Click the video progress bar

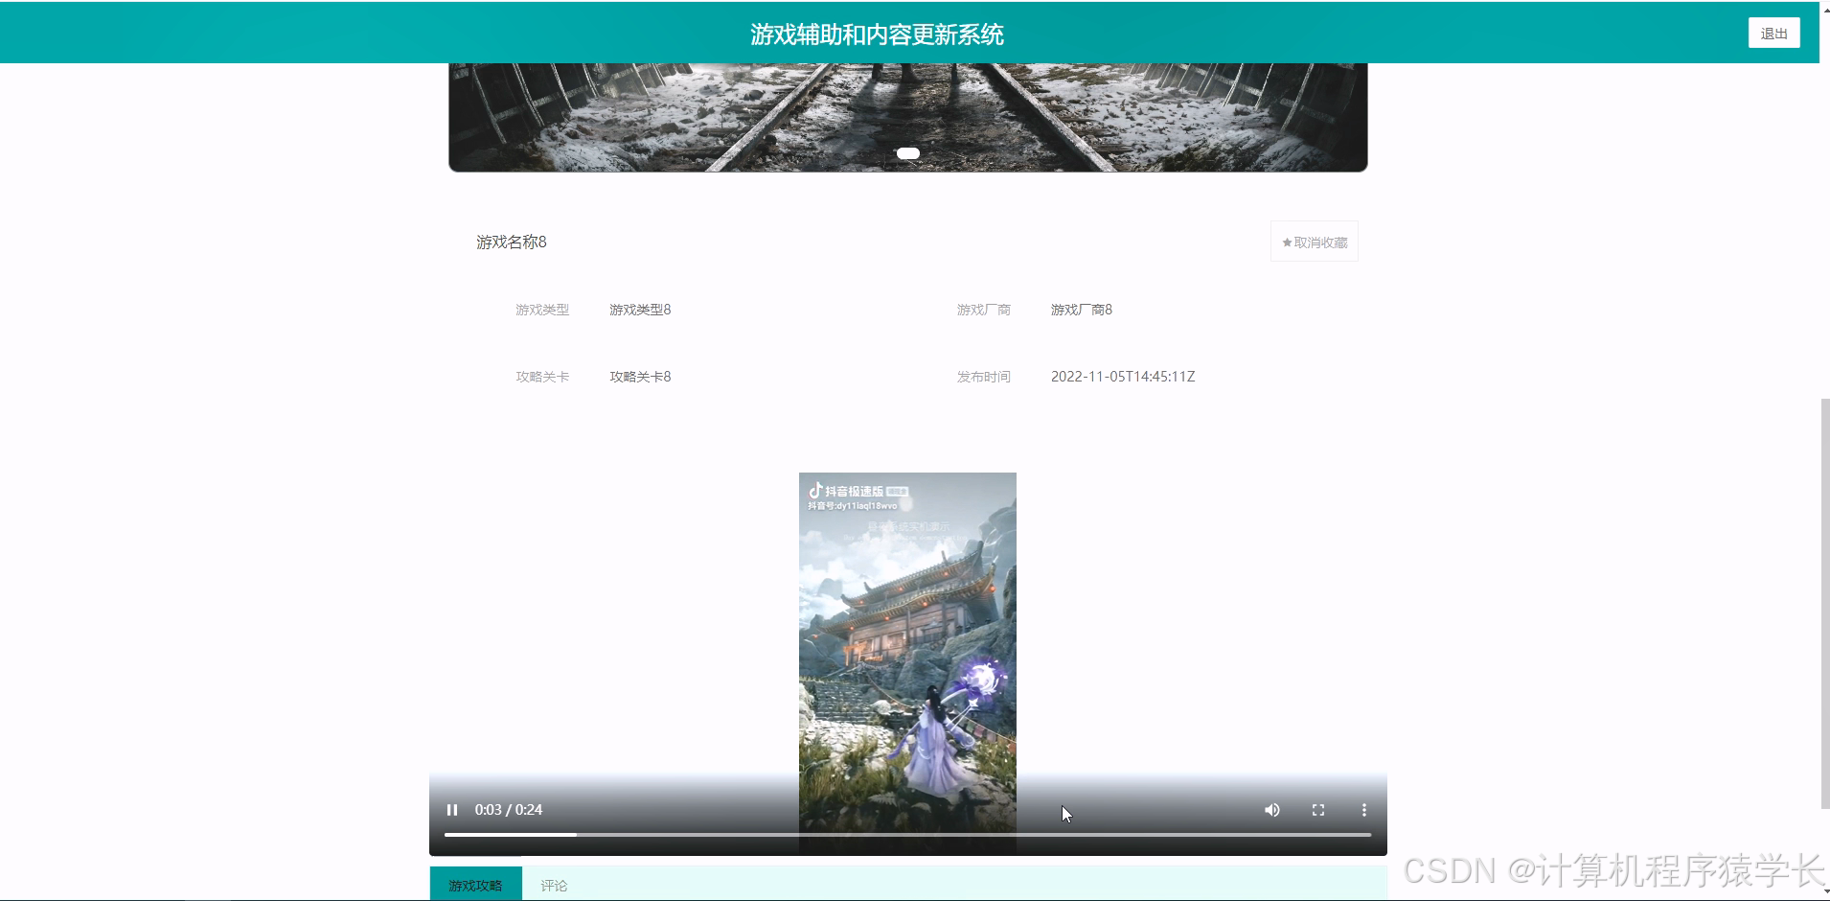(x=907, y=835)
